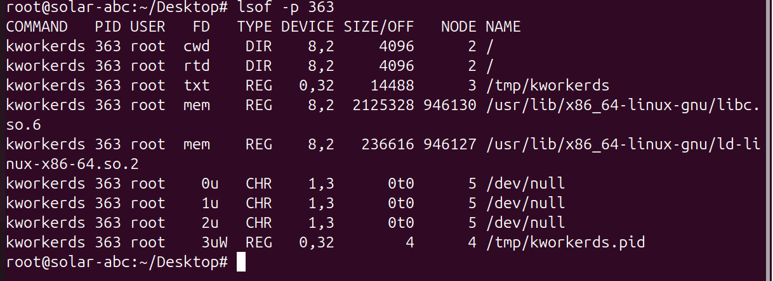
Task: Click device 0,32 on the txt row
Action: coord(317,86)
